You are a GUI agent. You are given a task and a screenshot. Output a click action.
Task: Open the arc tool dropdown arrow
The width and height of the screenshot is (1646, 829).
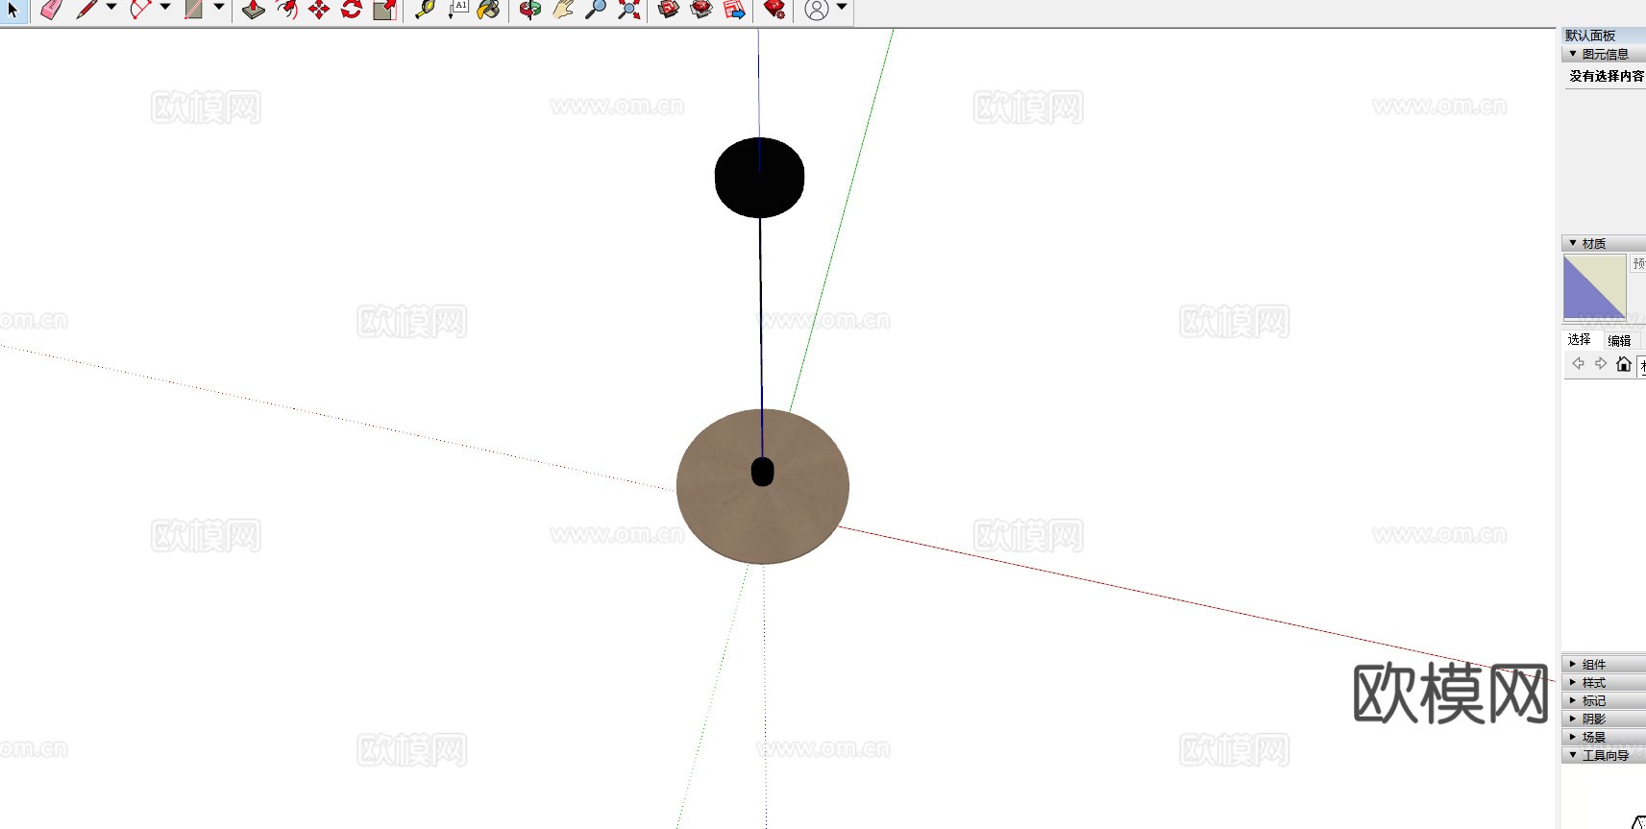pyautogui.click(x=165, y=8)
